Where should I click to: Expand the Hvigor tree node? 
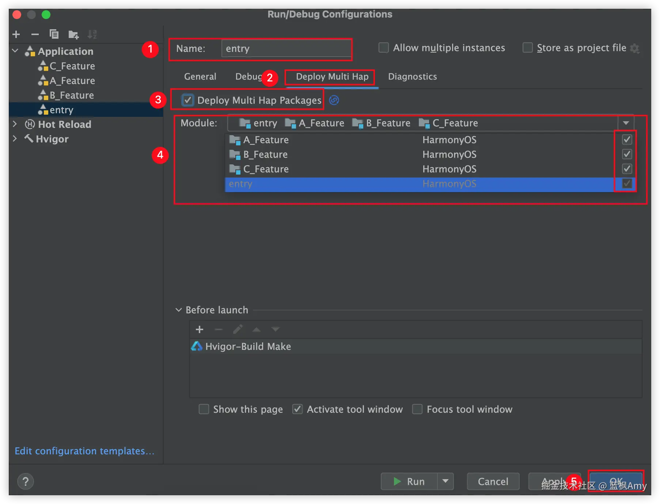(x=15, y=138)
